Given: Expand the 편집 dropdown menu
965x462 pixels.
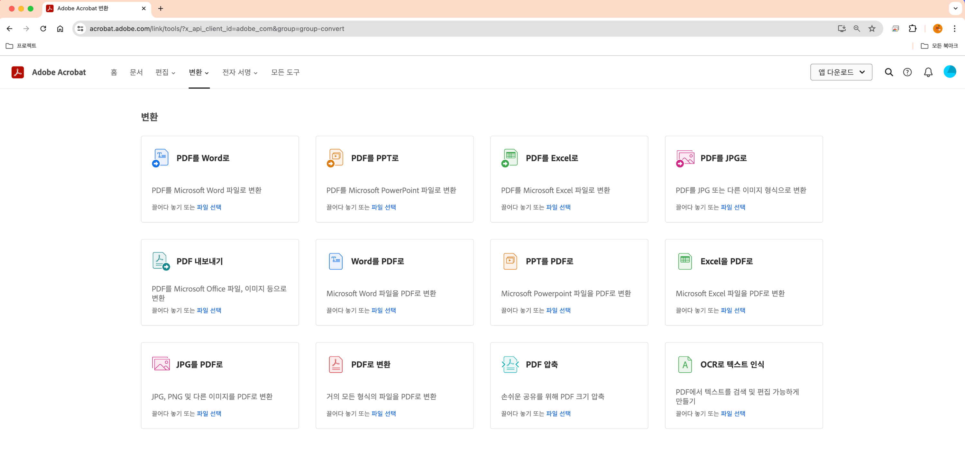Looking at the screenshot, I should (165, 72).
